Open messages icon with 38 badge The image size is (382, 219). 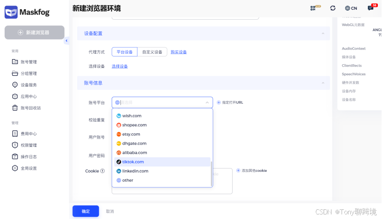(372, 7)
